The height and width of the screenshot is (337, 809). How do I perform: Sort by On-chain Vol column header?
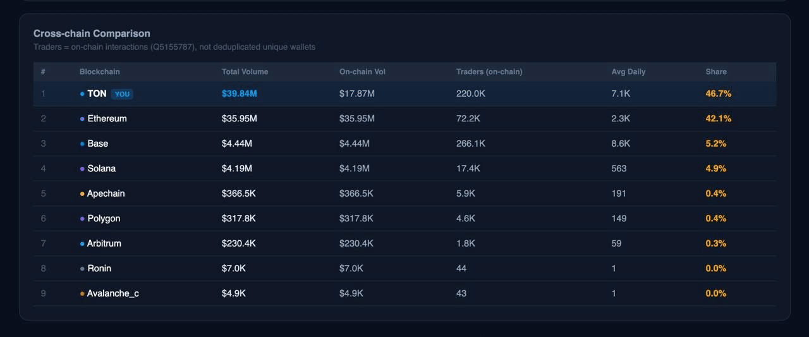[x=362, y=72]
